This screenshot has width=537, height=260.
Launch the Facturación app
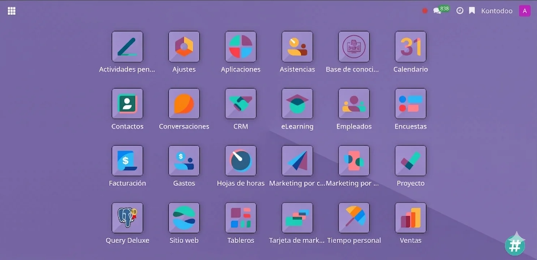click(127, 160)
